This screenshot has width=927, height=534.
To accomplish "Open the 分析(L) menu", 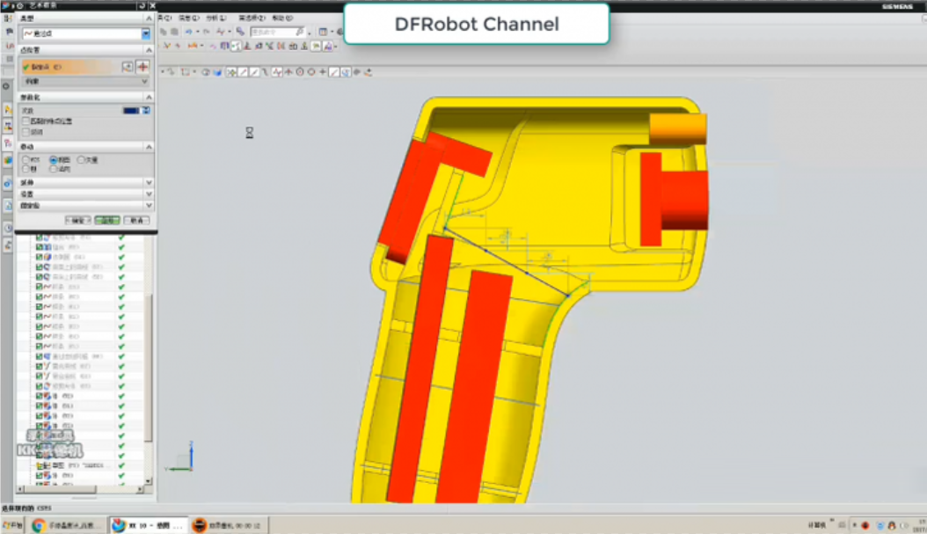I will (x=215, y=18).
